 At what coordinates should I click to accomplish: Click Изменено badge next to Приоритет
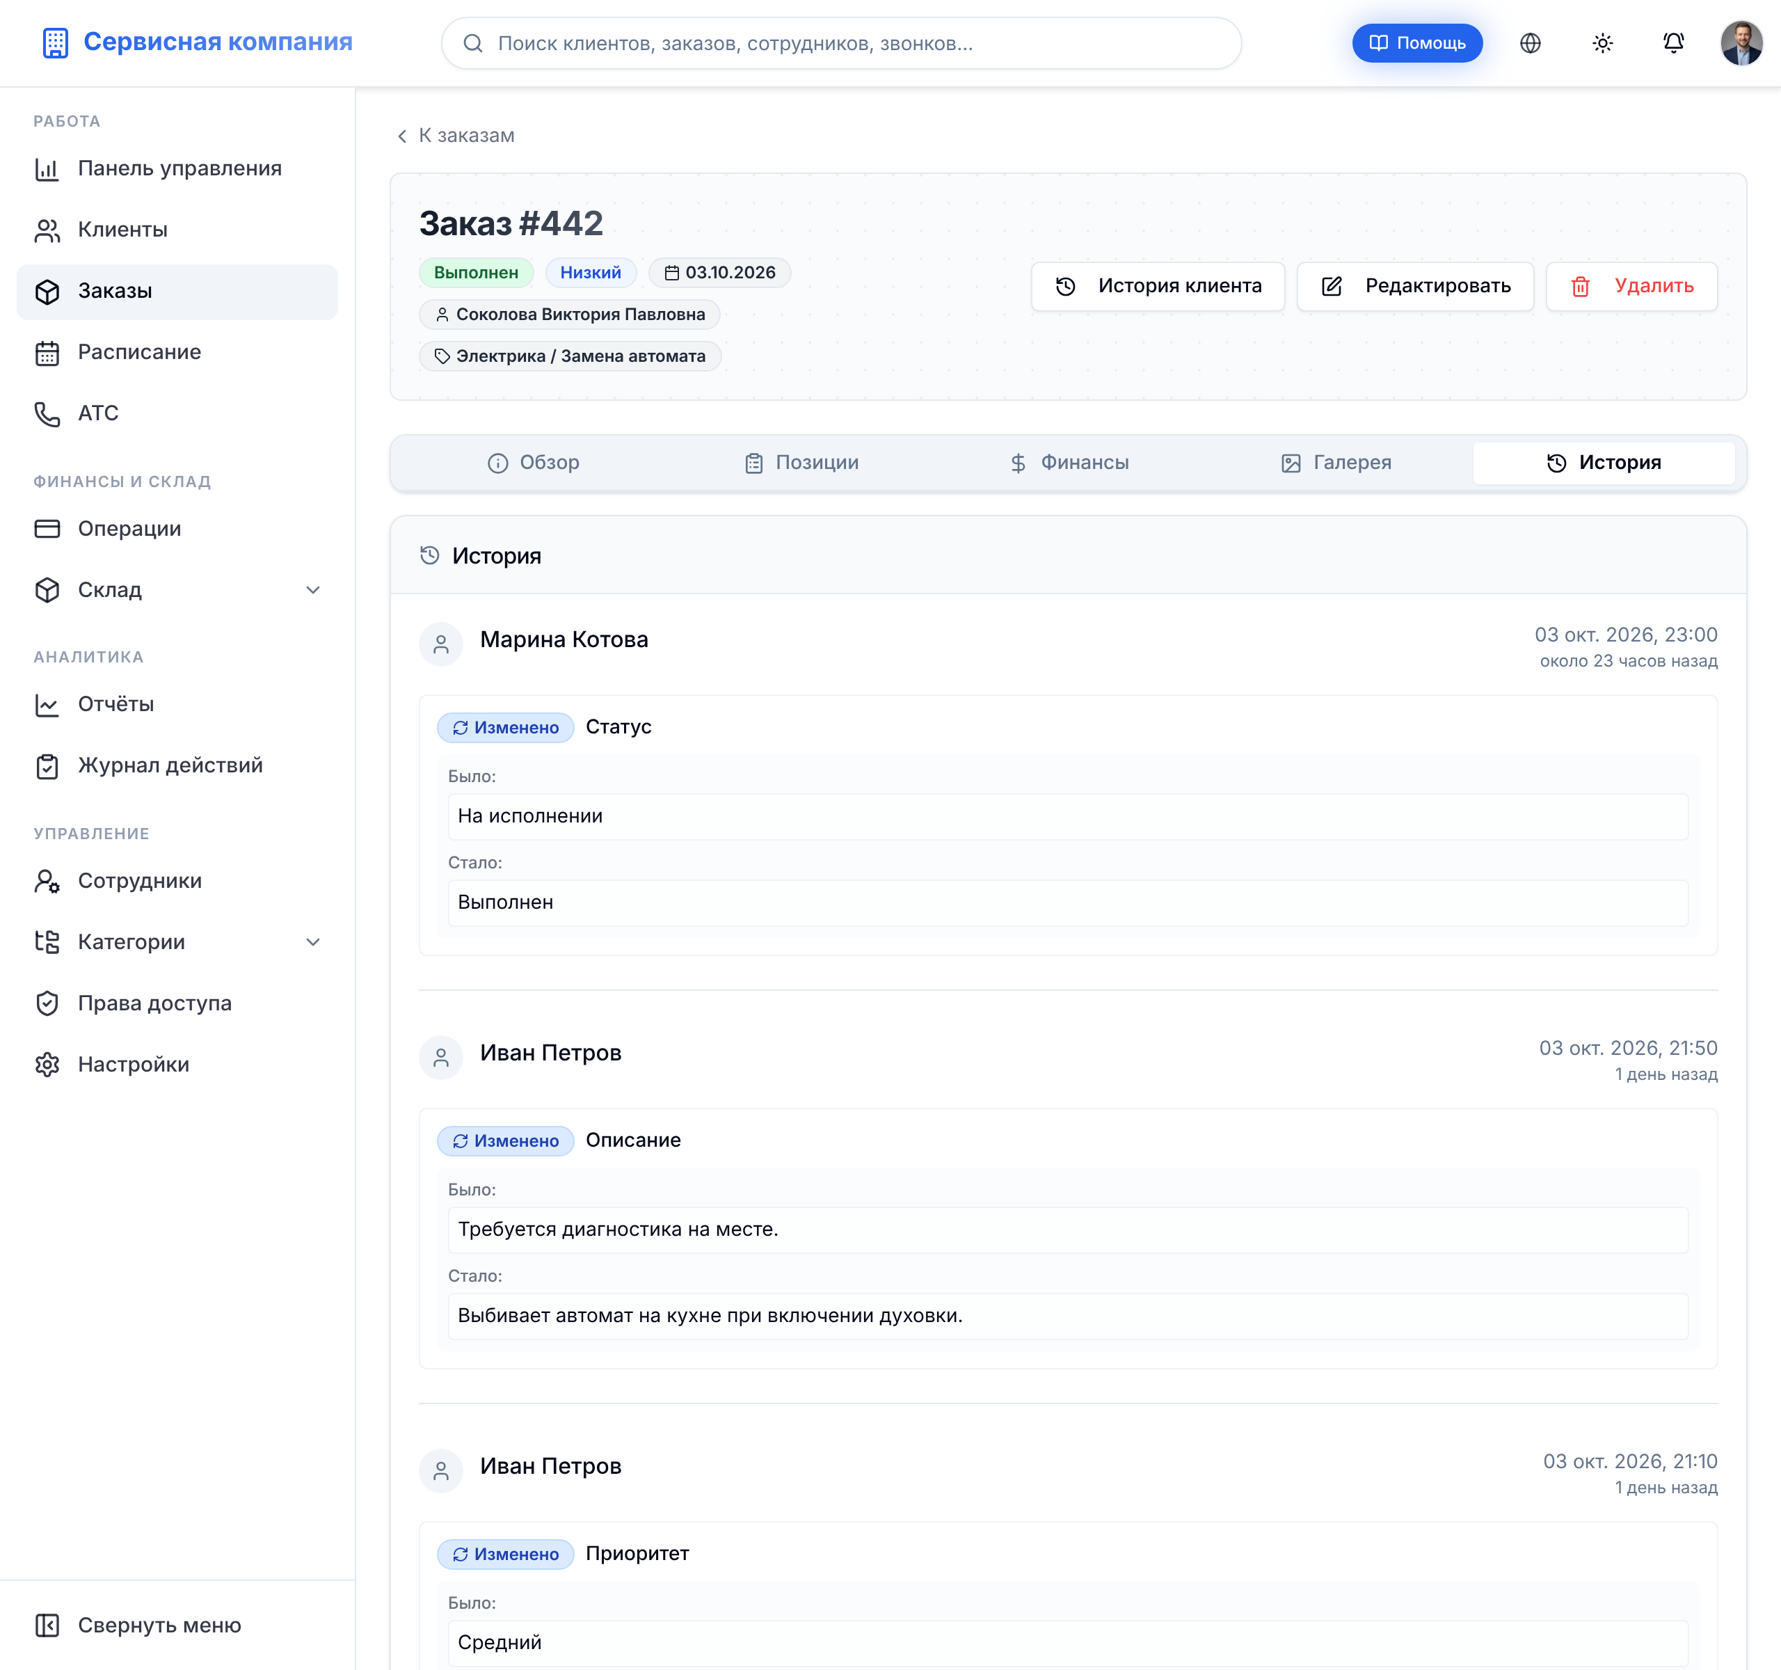point(505,1554)
